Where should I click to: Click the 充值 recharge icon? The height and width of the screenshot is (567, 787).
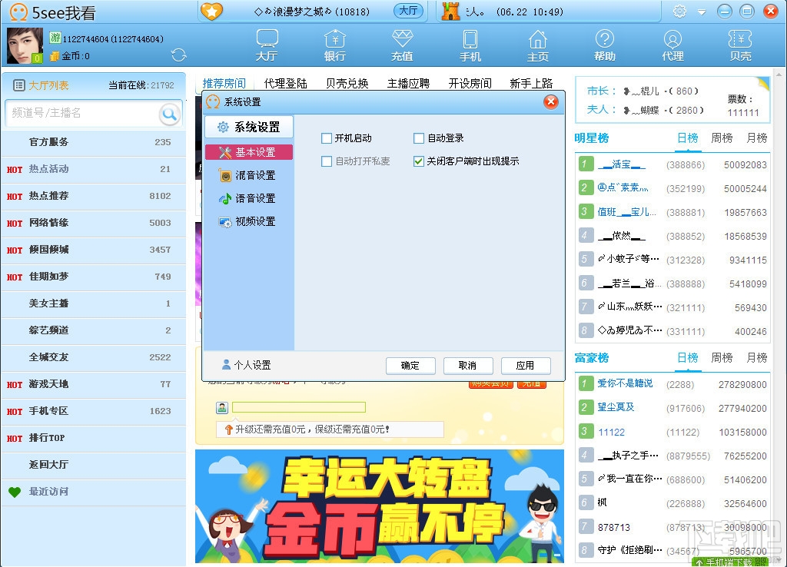coord(402,45)
